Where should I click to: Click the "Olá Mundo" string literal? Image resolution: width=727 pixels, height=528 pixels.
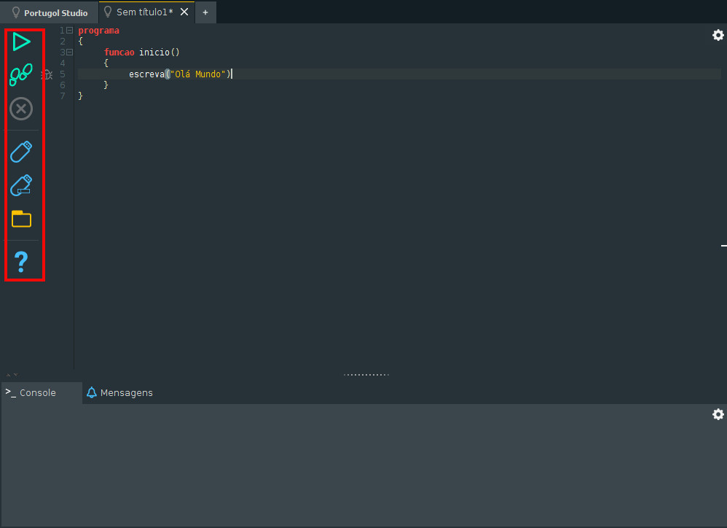(x=198, y=74)
